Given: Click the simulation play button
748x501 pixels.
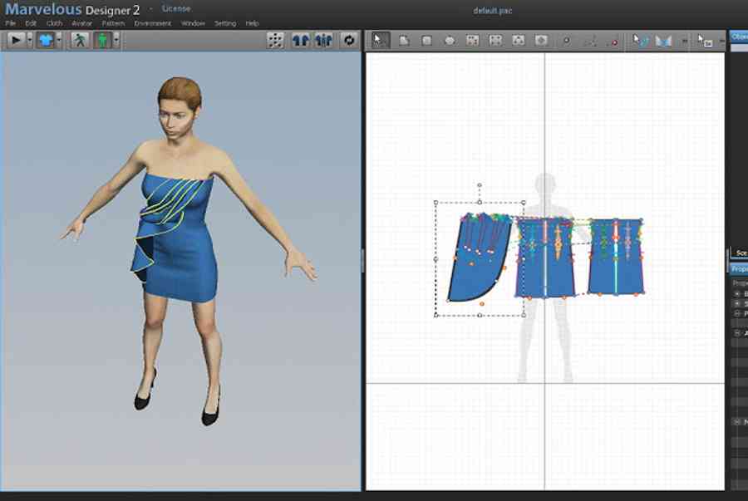Looking at the screenshot, I should tap(16, 40).
